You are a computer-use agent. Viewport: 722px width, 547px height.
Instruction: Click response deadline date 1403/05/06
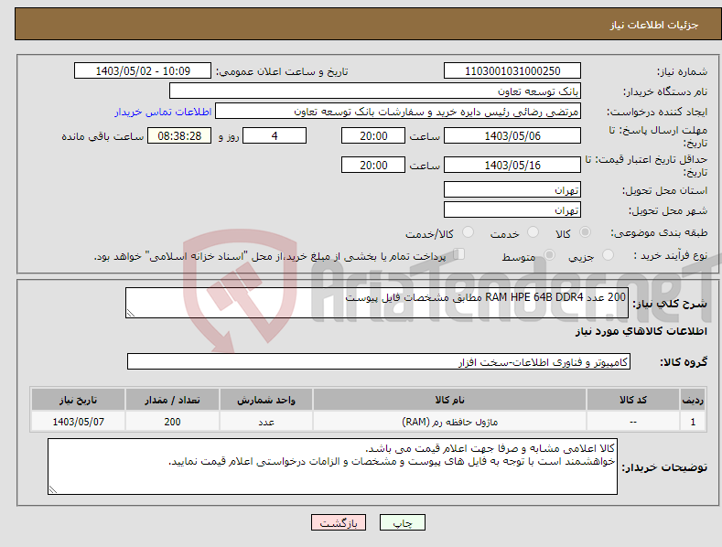click(512, 135)
